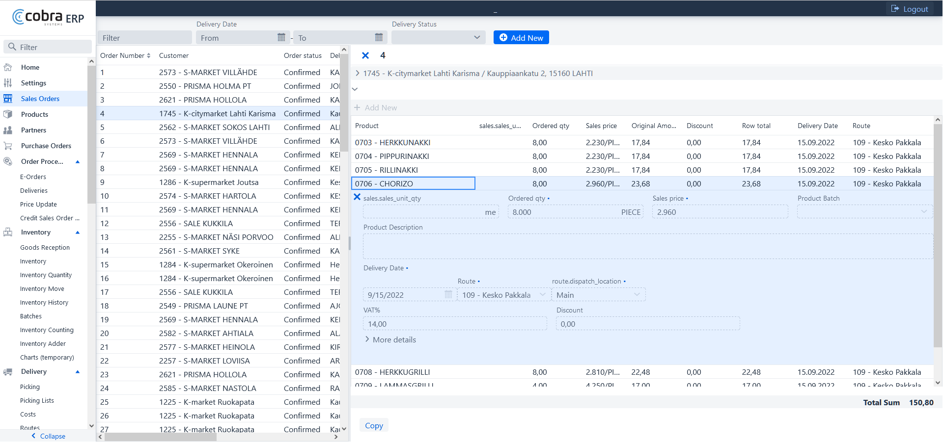944x442 pixels.
Task: Open the Route dropdown showing 109 - Kesko Pakkala
Action: coord(502,295)
